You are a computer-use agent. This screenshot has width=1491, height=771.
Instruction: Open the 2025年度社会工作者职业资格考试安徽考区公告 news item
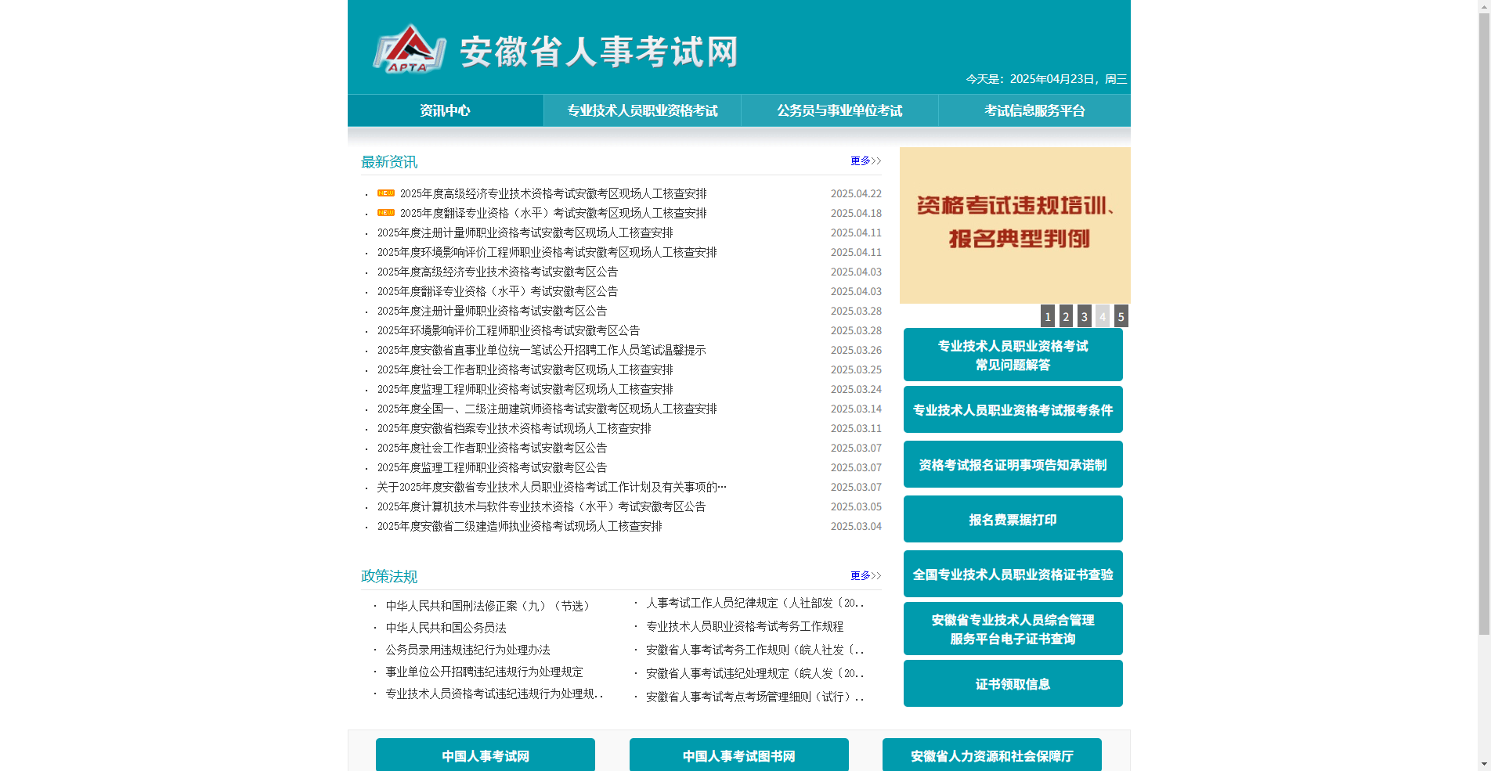[x=492, y=448]
